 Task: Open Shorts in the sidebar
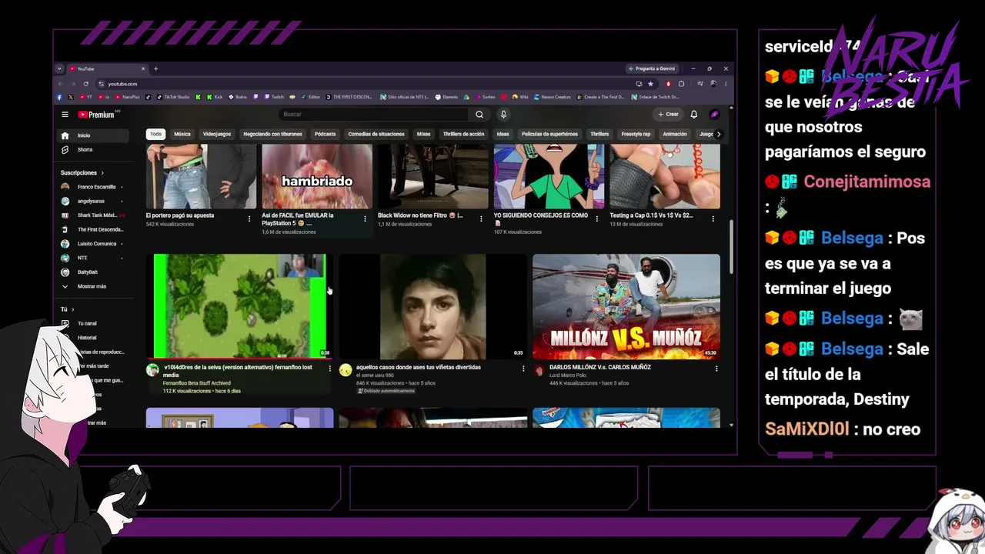[x=93, y=150]
